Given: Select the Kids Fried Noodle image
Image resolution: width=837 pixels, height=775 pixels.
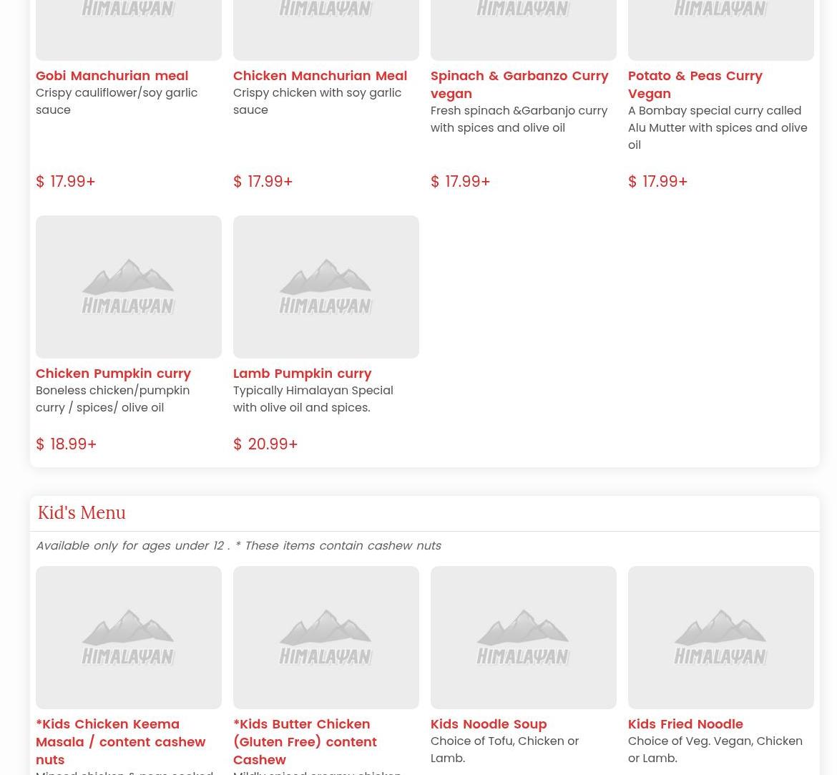Looking at the screenshot, I should (x=721, y=637).
